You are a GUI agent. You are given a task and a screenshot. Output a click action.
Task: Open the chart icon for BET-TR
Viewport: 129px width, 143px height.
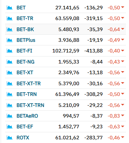(9, 18)
